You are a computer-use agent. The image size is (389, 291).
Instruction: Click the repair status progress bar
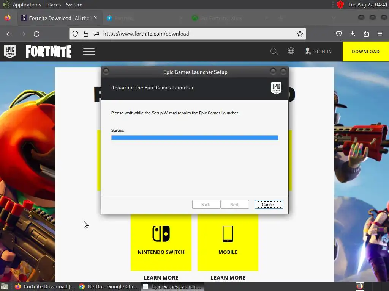195,138
